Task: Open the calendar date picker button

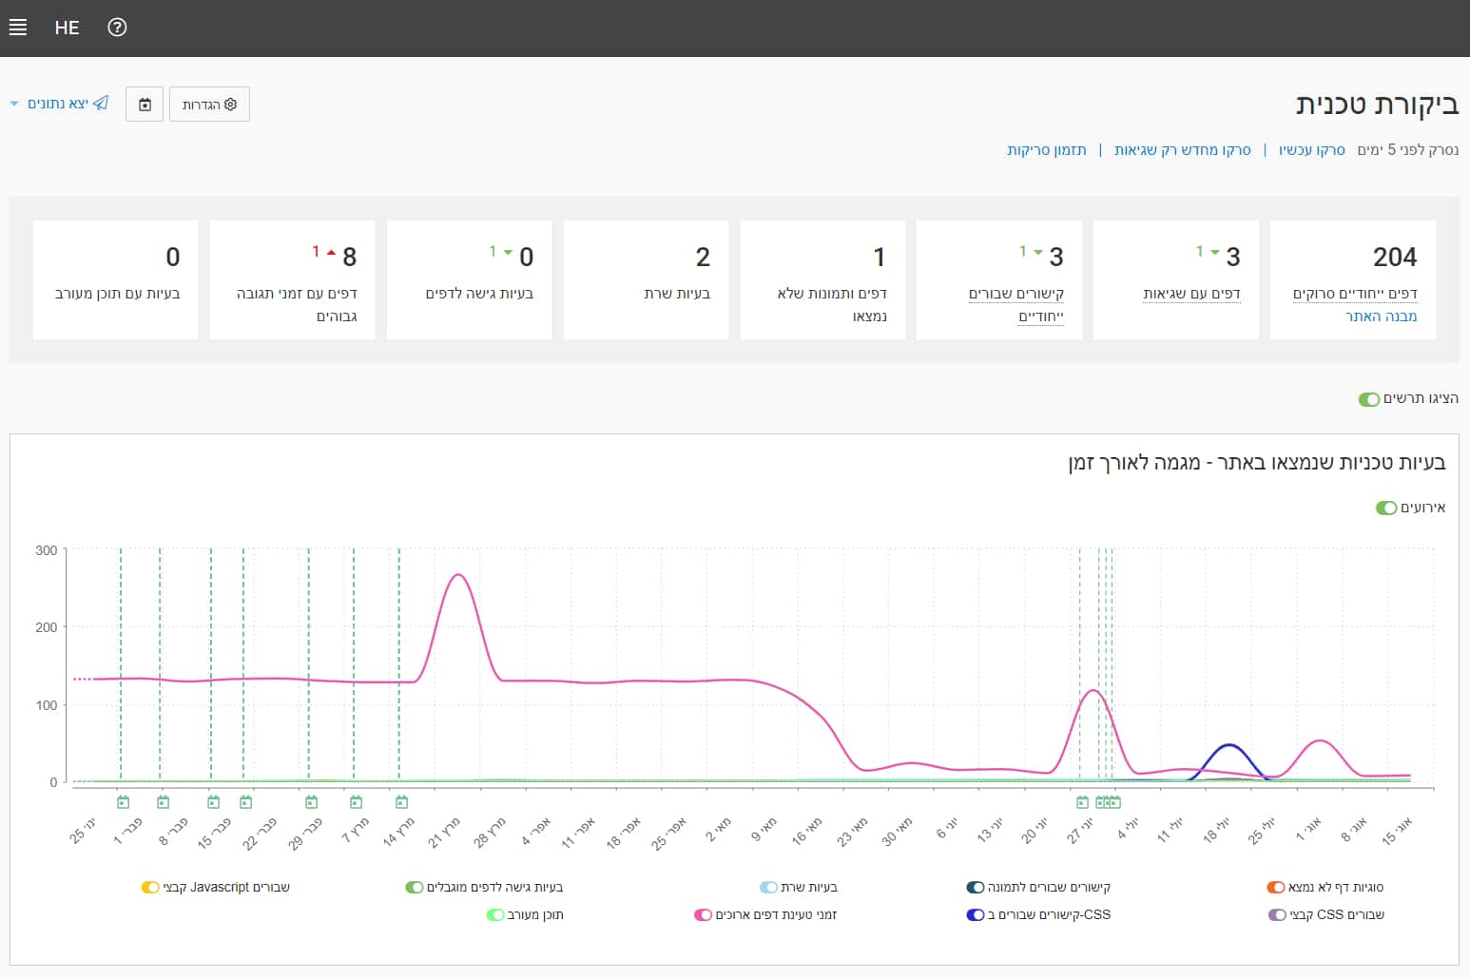Action: (x=145, y=105)
